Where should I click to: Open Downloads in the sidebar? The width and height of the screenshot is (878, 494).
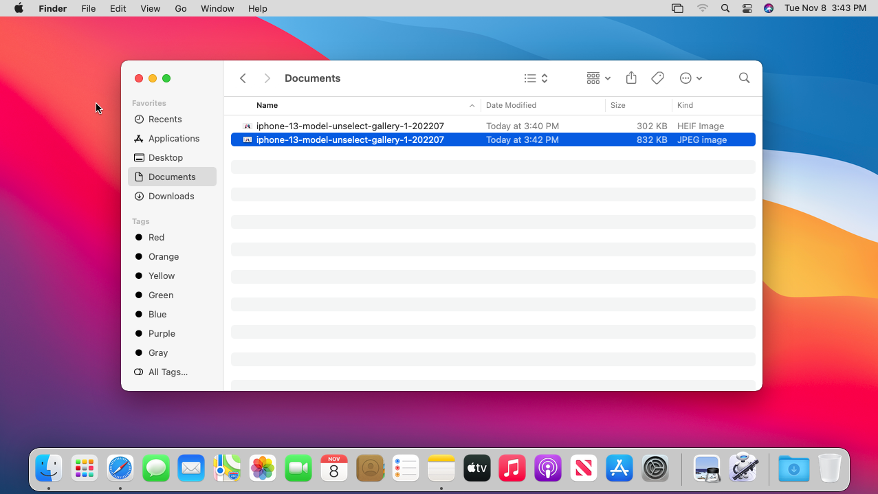point(172,196)
